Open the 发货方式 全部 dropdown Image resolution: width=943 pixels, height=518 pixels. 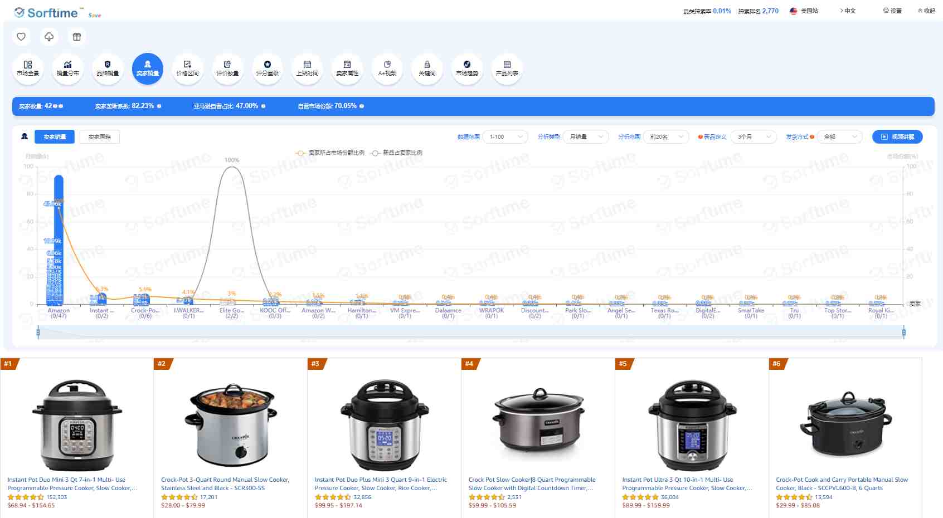point(840,137)
